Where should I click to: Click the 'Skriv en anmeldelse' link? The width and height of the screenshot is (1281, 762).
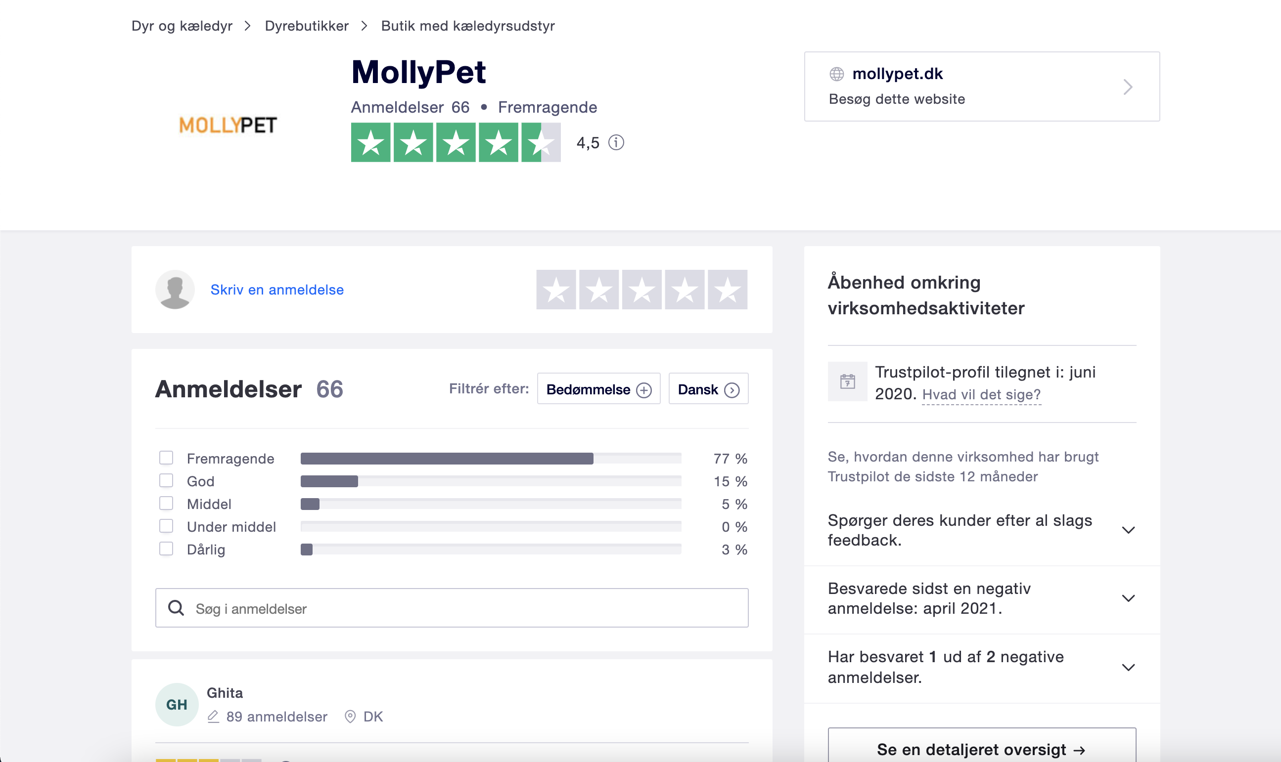tap(277, 290)
